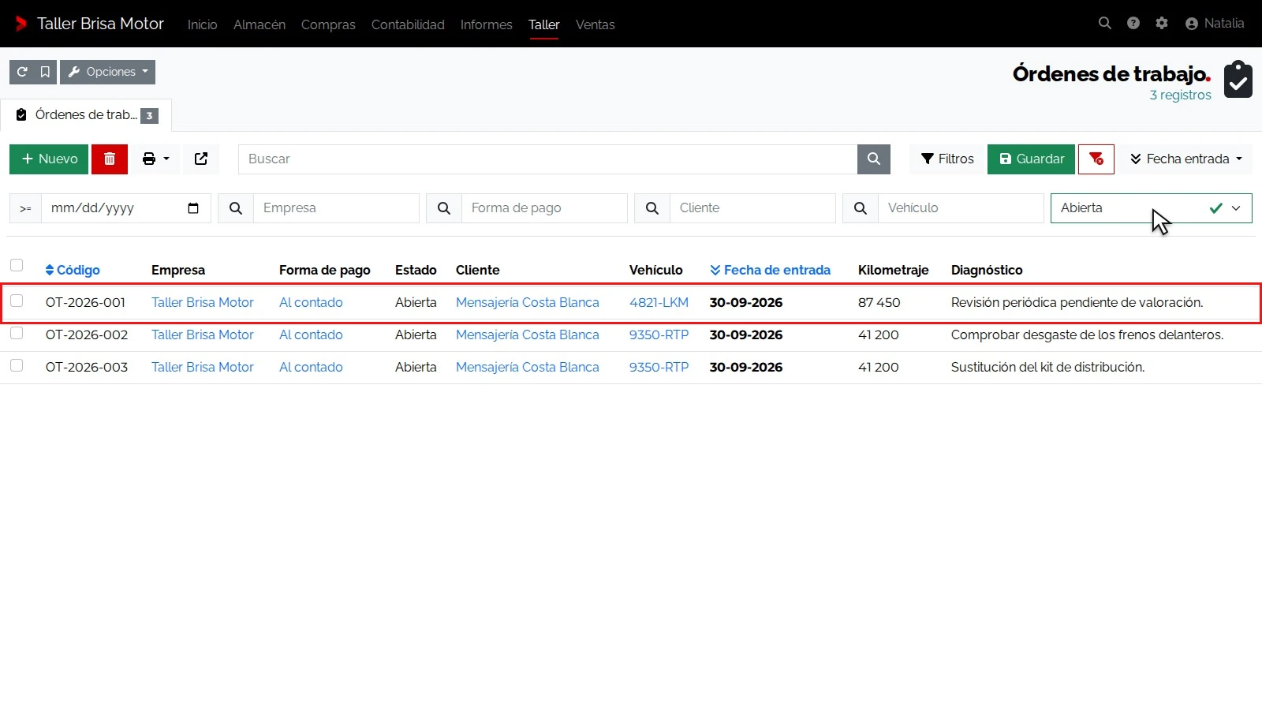Open the help question mark icon
The image size is (1262, 710).
point(1133,24)
